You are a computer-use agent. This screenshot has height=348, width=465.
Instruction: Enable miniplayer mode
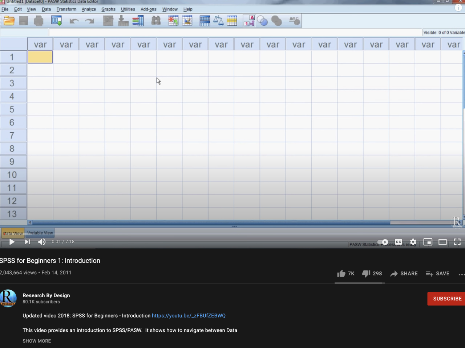(428, 242)
